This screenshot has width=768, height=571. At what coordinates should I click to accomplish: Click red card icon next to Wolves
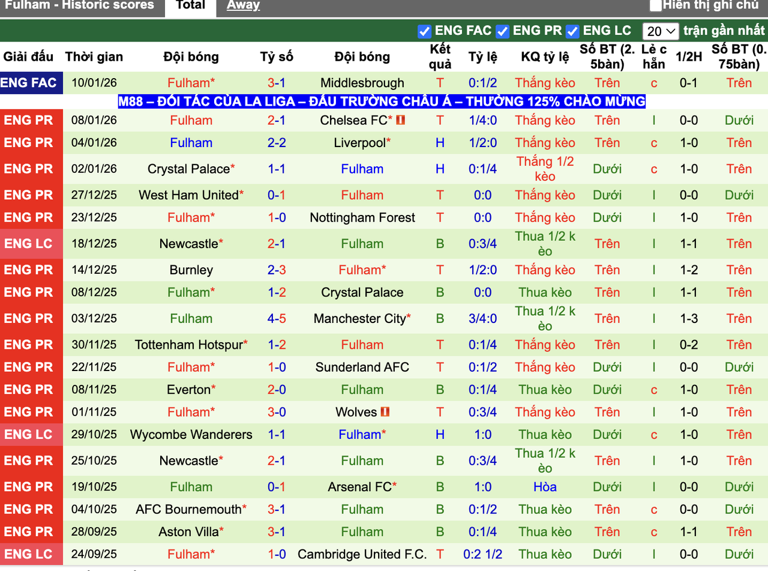[386, 412]
